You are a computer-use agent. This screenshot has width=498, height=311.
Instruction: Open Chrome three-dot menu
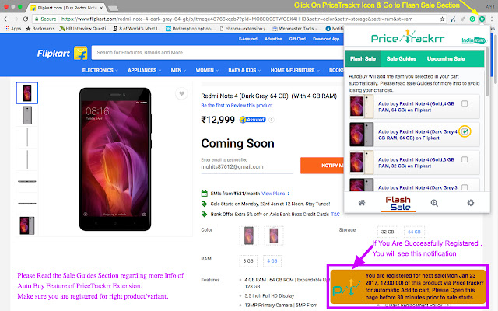[x=492, y=19]
